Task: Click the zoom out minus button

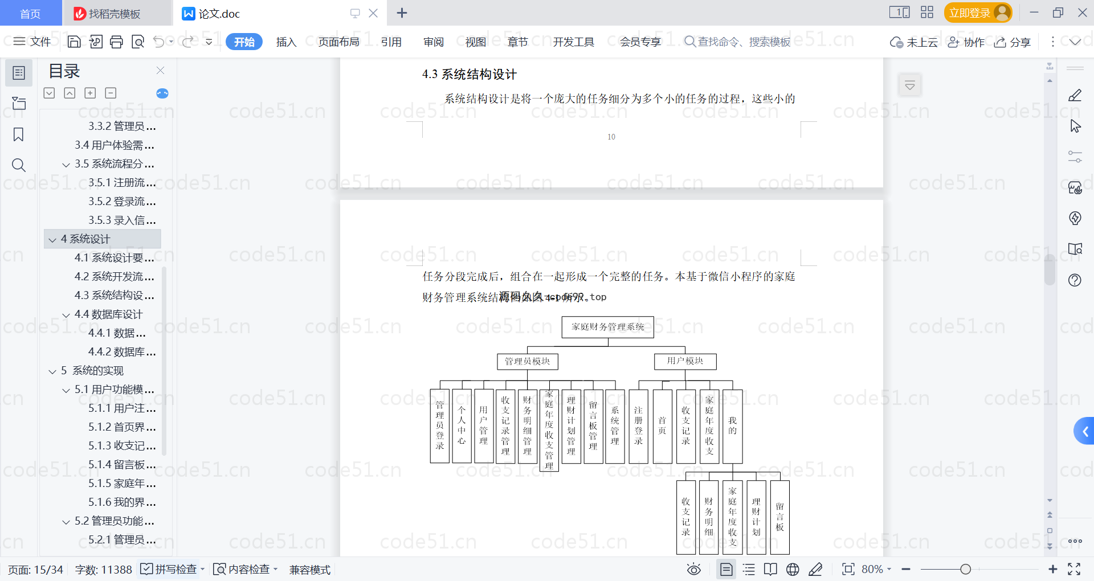Action: pos(906,570)
